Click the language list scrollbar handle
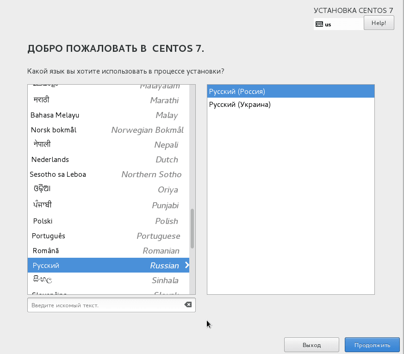The image size is (404, 354). [x=192, y=229]
